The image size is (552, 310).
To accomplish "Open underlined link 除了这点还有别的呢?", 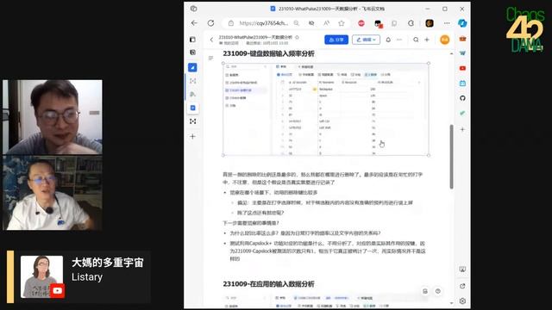I will coord(260,213).
